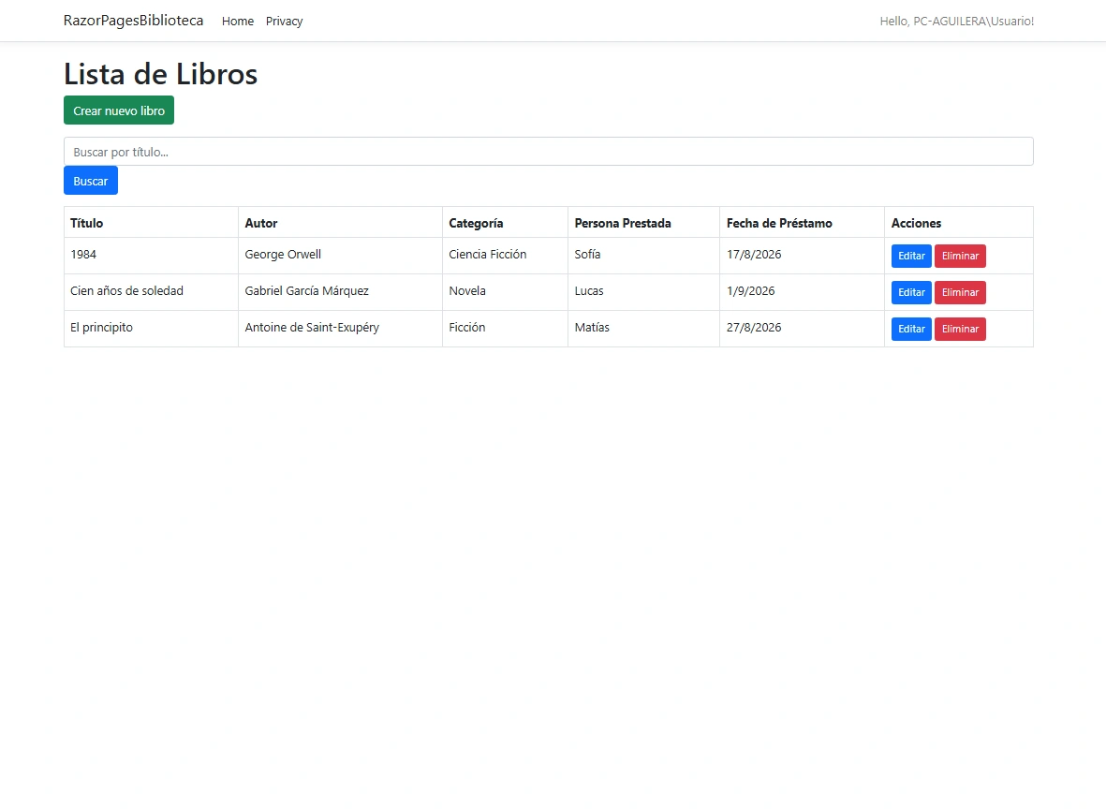Open the Privacy navigation link
The width and height of the screenshot is (1106, 810).
[285, 22]
